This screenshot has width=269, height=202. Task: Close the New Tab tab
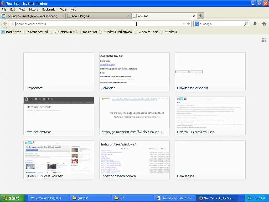click(x=194, y=16)
